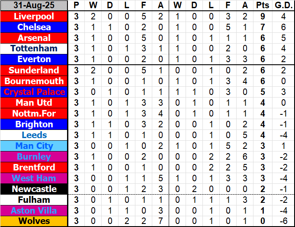Pick the Arsenal row label

point(34,38)
